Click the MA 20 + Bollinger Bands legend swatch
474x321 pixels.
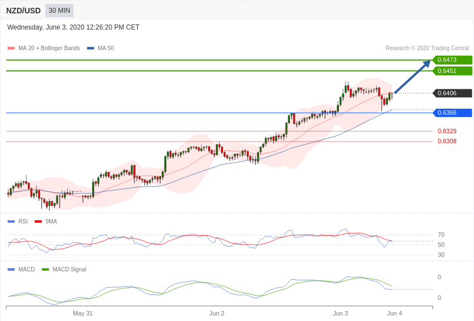click(11, 48)
